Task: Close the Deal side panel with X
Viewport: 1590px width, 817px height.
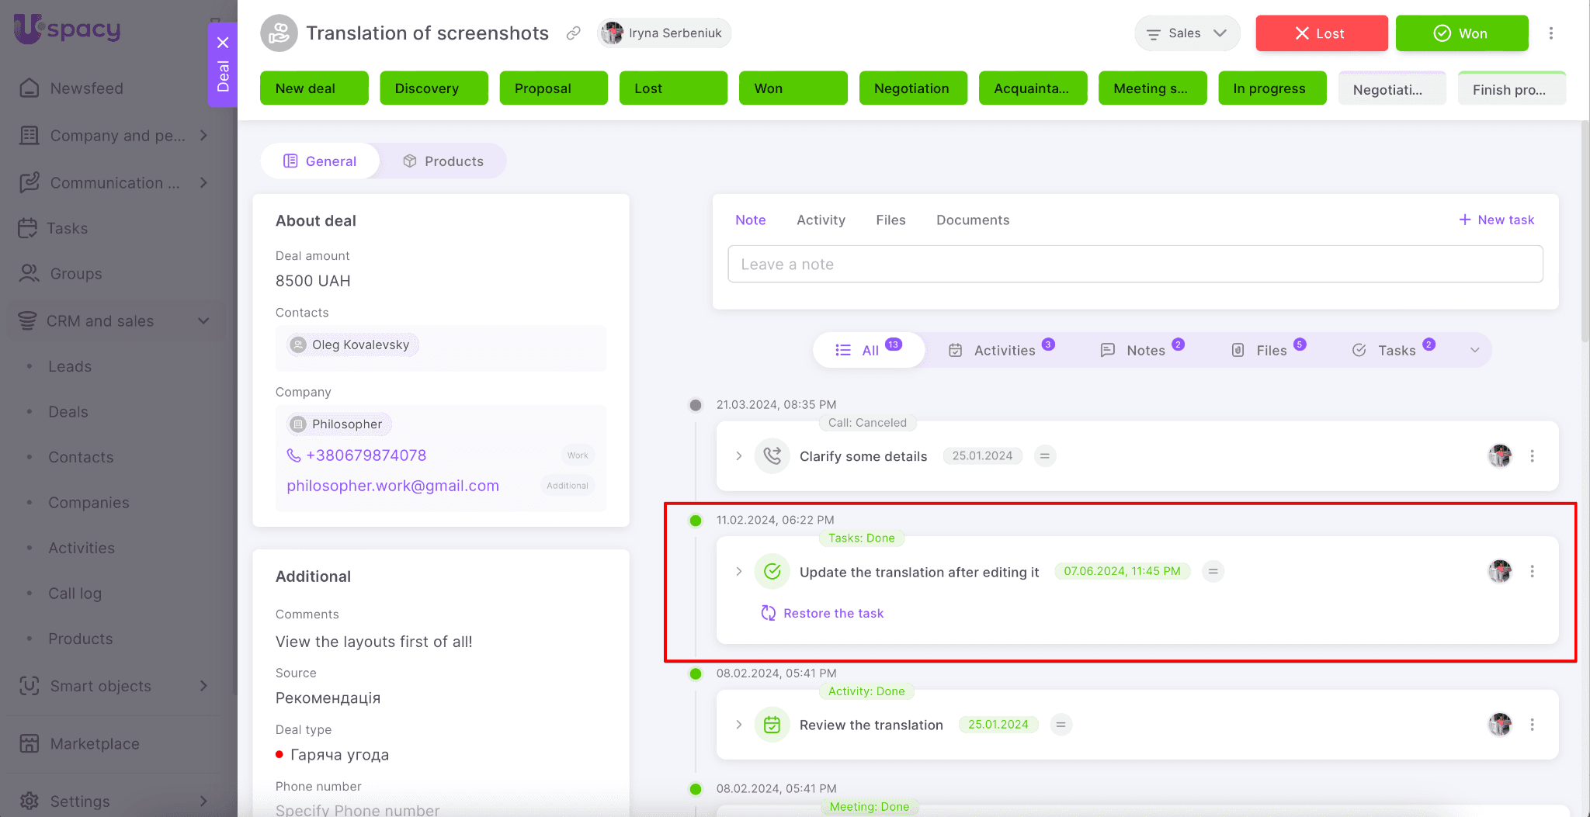Action: click(x=223, y=43)
